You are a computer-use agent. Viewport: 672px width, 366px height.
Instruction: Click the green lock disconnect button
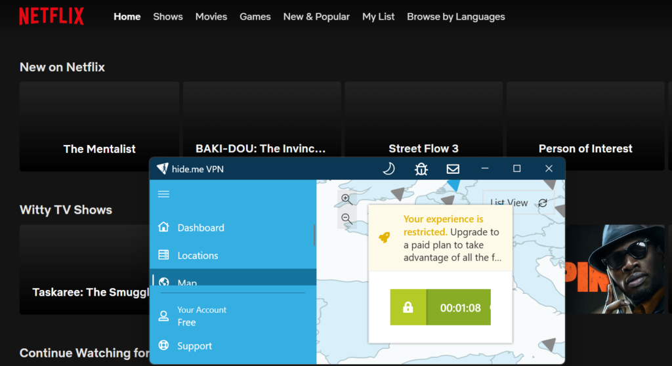point(408,307)
